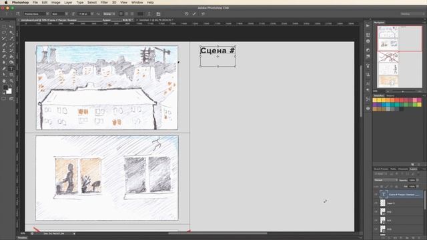The image size is (427, 240).
Task: Toggle visibility of layer 010
Action: click(x=376, y=229)
